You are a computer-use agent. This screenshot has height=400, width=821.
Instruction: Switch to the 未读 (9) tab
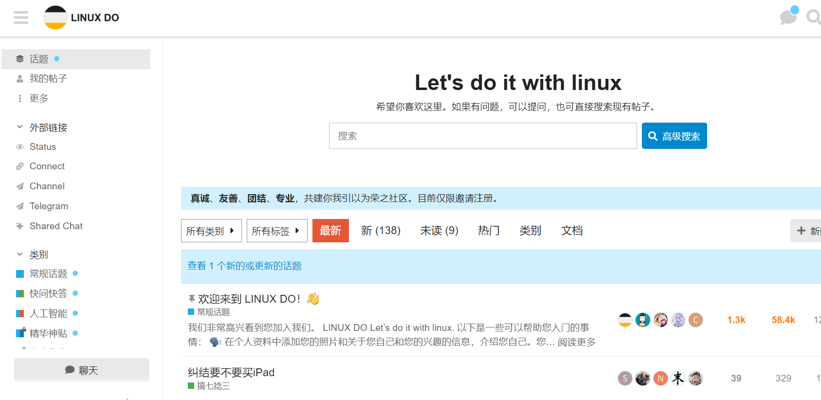pyautogui.click(x=439, y=231)
